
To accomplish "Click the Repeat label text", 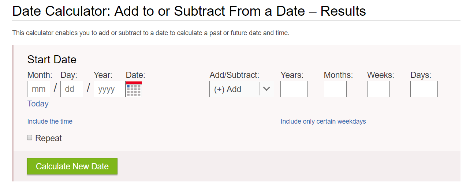I will tap(48, 138).
